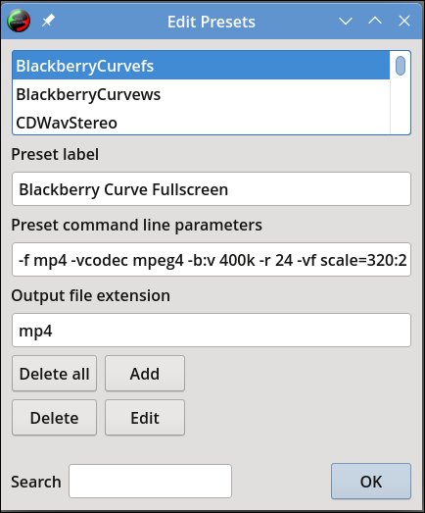Screen dimensions: 425x513
Task: Click the application icon in the title bar
Action: coord(19,21)
